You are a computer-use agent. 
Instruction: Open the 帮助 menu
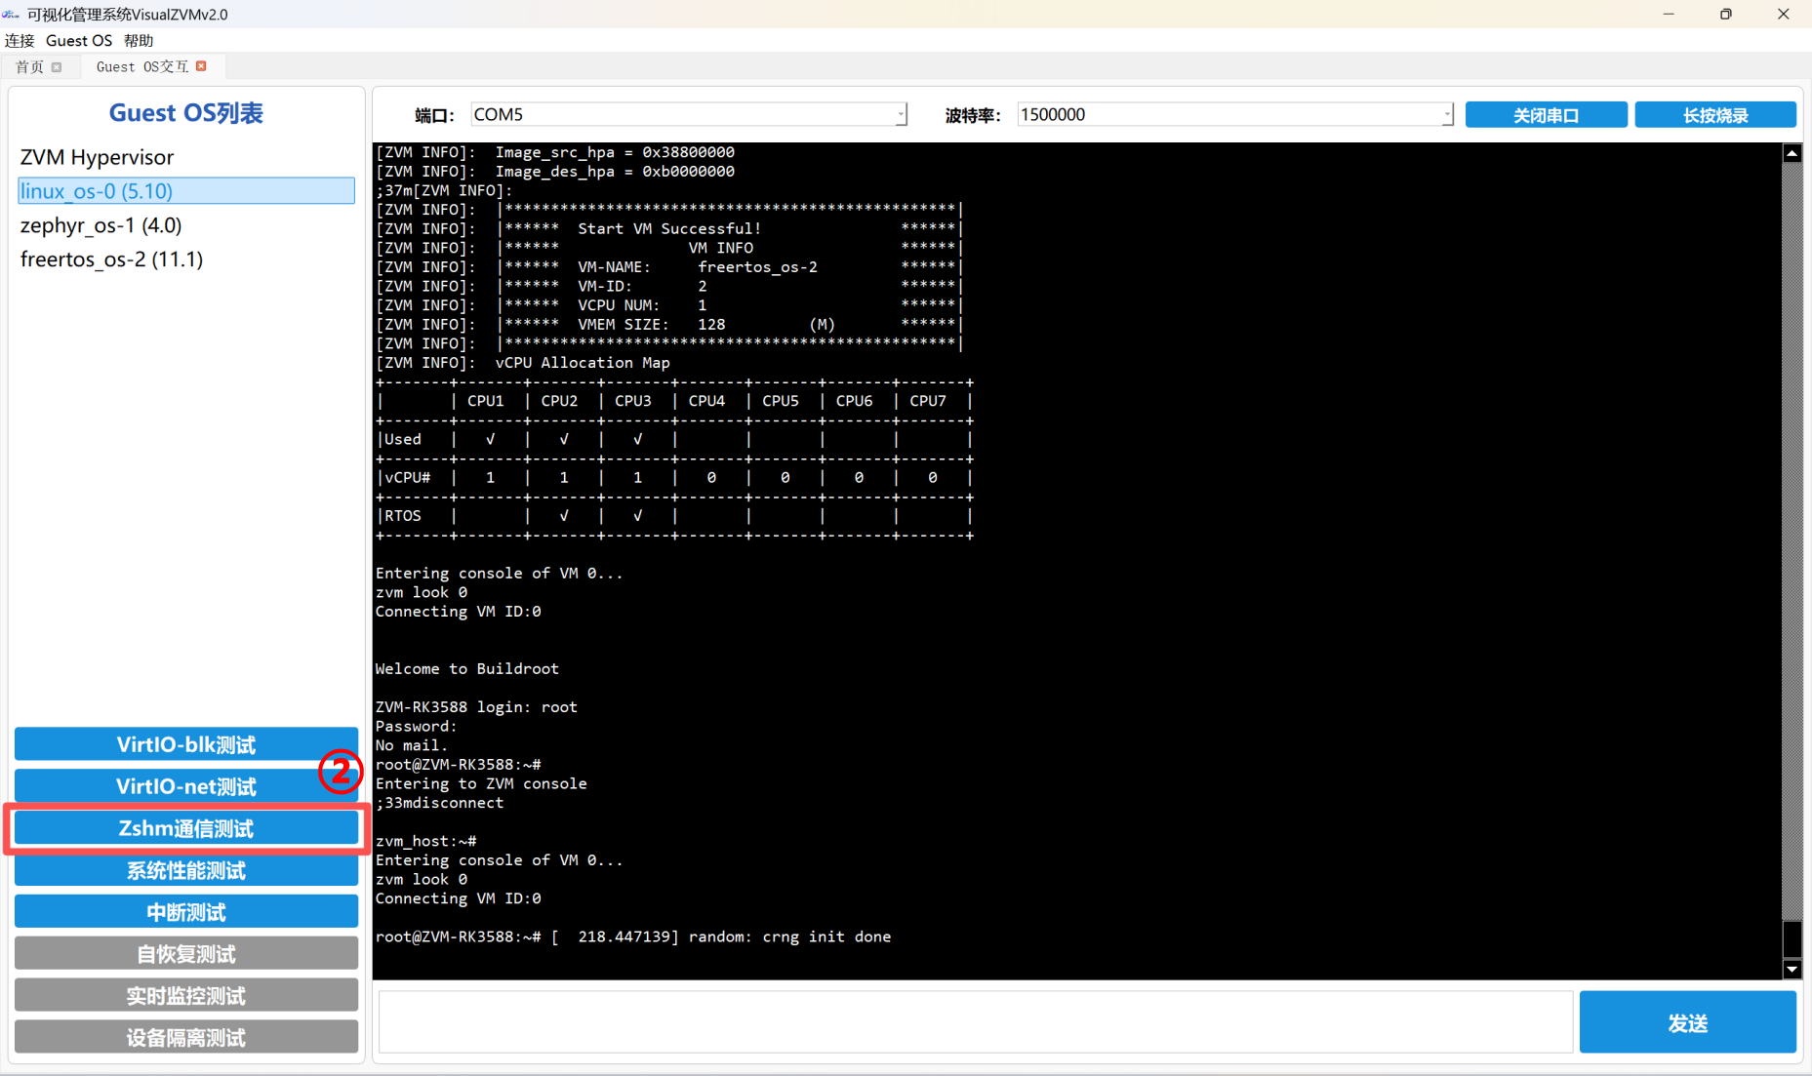[139, 40]
